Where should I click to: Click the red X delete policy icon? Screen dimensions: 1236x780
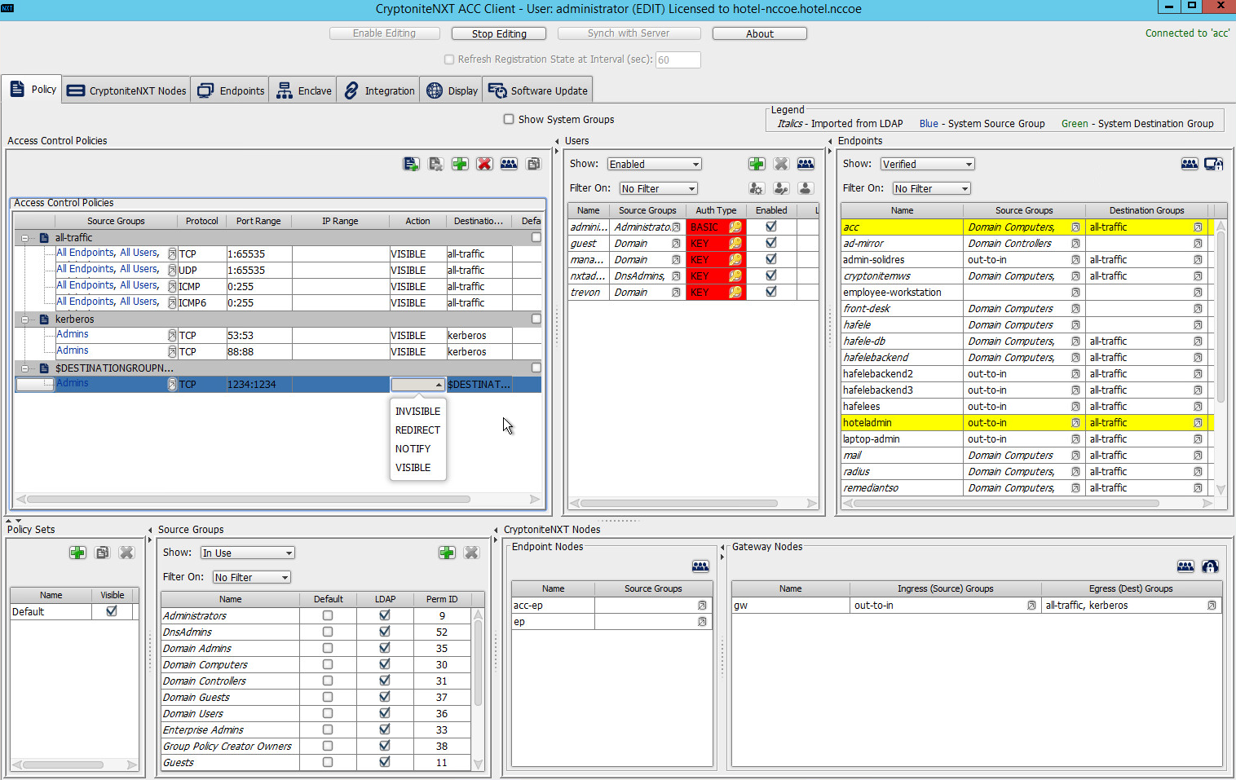484,164
